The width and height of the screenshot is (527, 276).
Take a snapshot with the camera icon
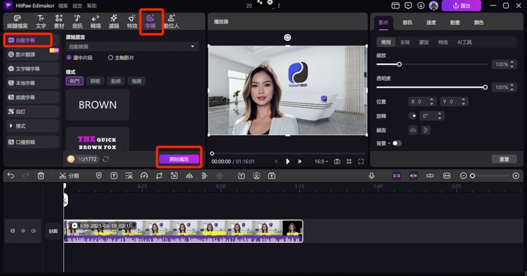337,161
